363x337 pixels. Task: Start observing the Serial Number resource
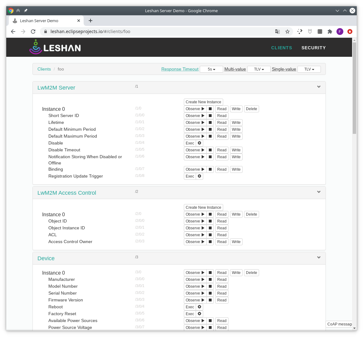[195, 293]
